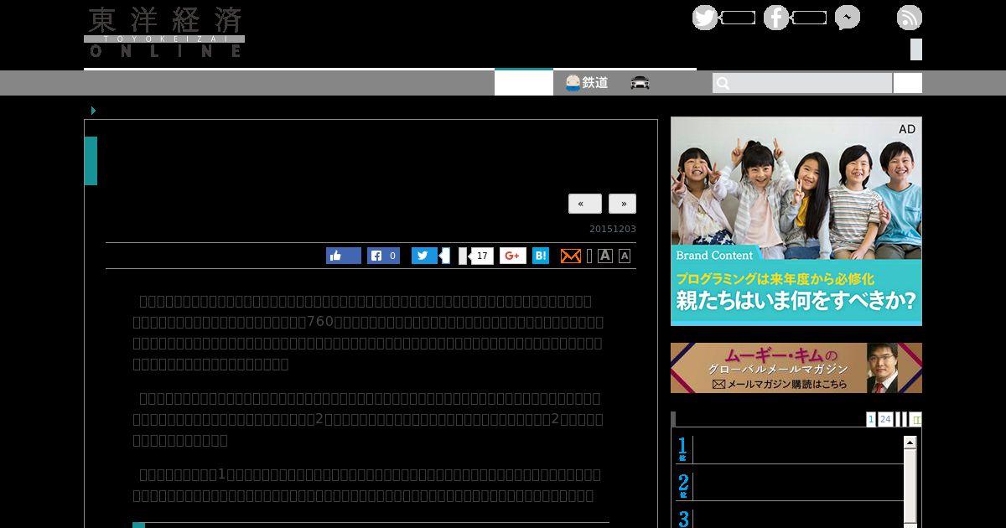Viewport: 1006px width, 528px height.
Task: Click the AD label on the banner
Action: coord(907,129)
